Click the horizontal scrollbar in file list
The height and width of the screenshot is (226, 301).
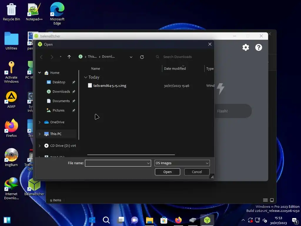click(x=131, y=155)
